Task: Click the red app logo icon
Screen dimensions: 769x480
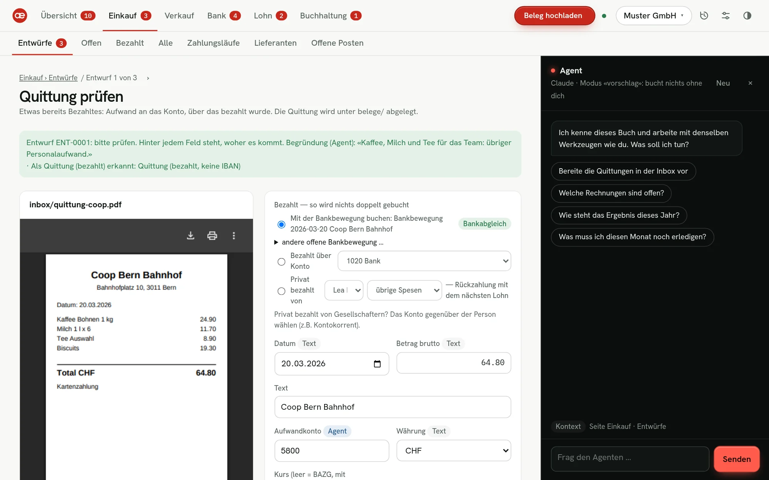Action: [20, 16]
